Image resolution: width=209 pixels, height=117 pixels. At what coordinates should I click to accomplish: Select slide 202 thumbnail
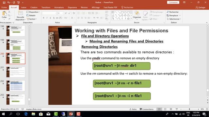coord(16,86)
